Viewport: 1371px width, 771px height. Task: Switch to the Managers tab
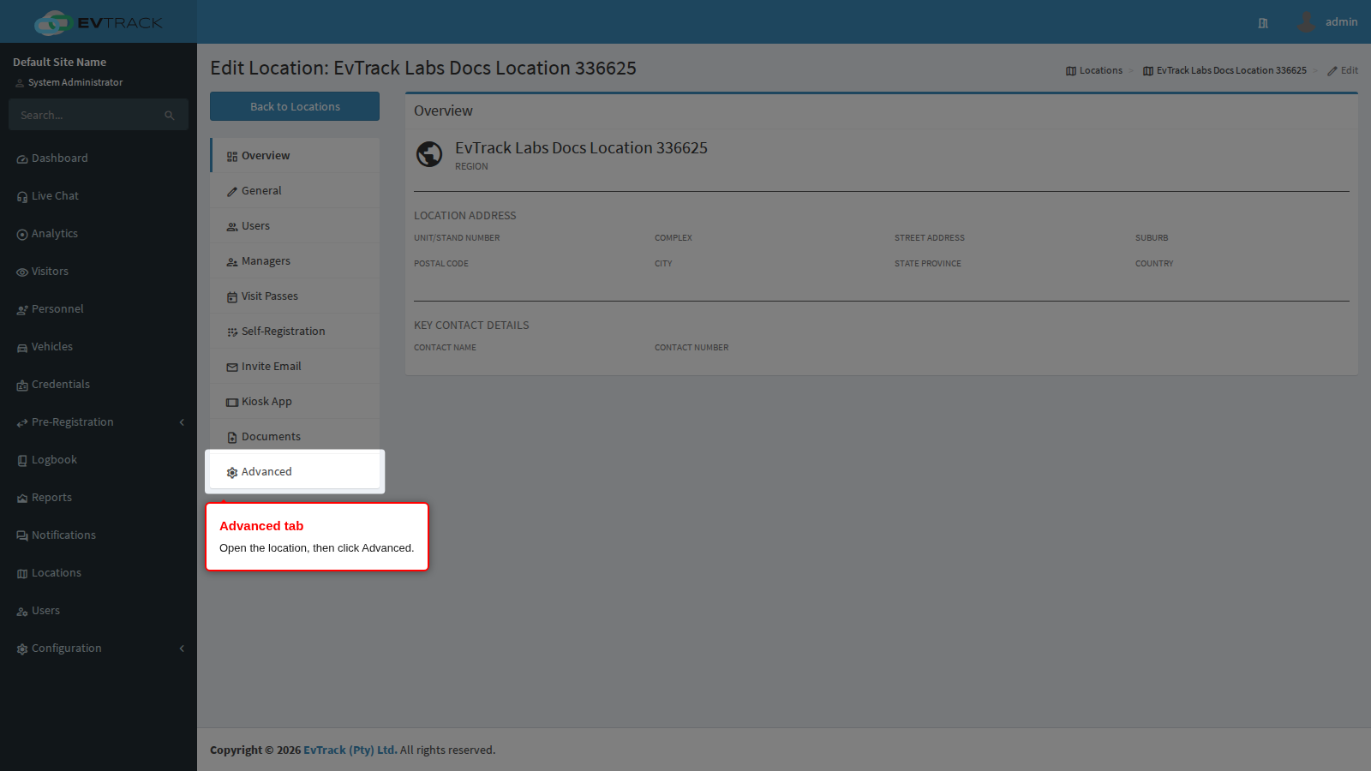[295, 261]
